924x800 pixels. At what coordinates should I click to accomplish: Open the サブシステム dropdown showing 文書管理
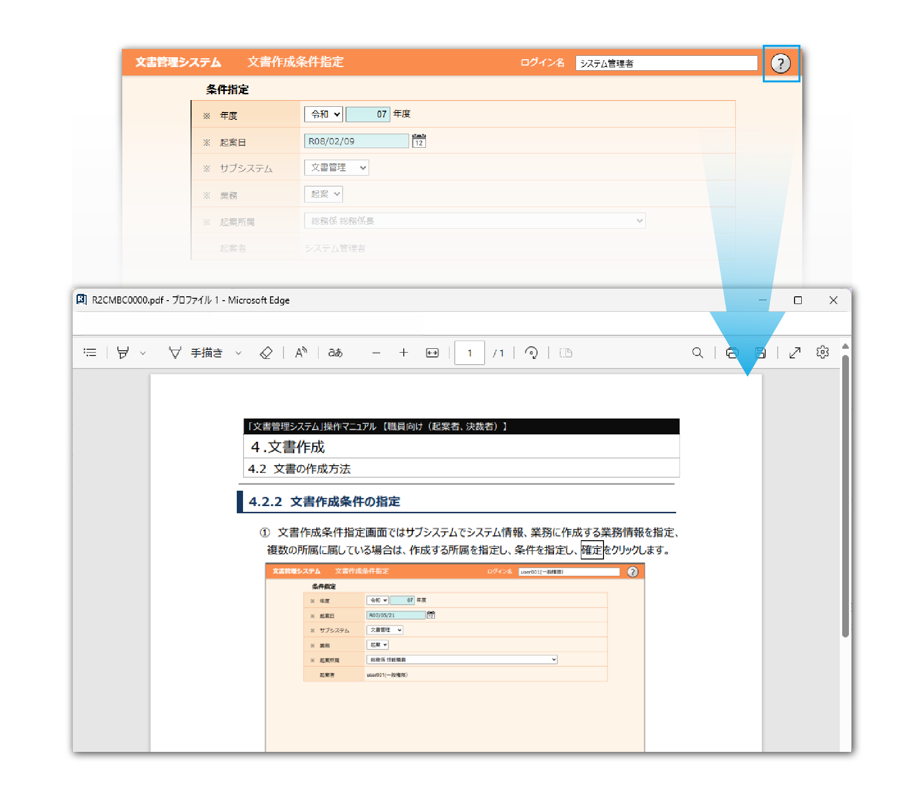coord(336,167)
